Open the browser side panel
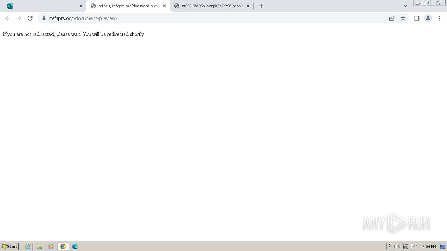Image resolution: width=447 pixels, height=251 pixels. point(417,18)
